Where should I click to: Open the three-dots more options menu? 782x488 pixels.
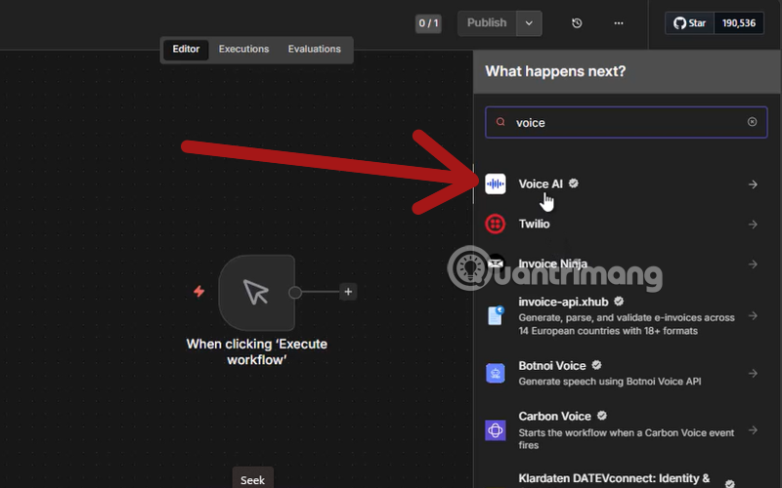click(x=619, y=22)
